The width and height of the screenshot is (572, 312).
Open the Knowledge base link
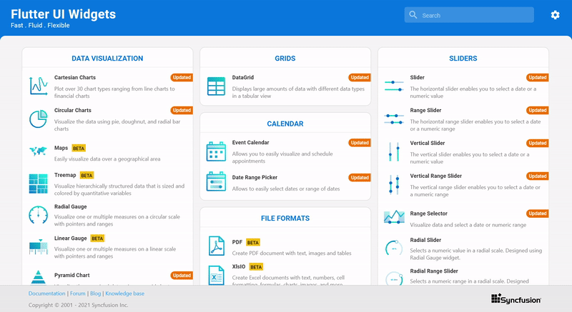click(124, 293)
